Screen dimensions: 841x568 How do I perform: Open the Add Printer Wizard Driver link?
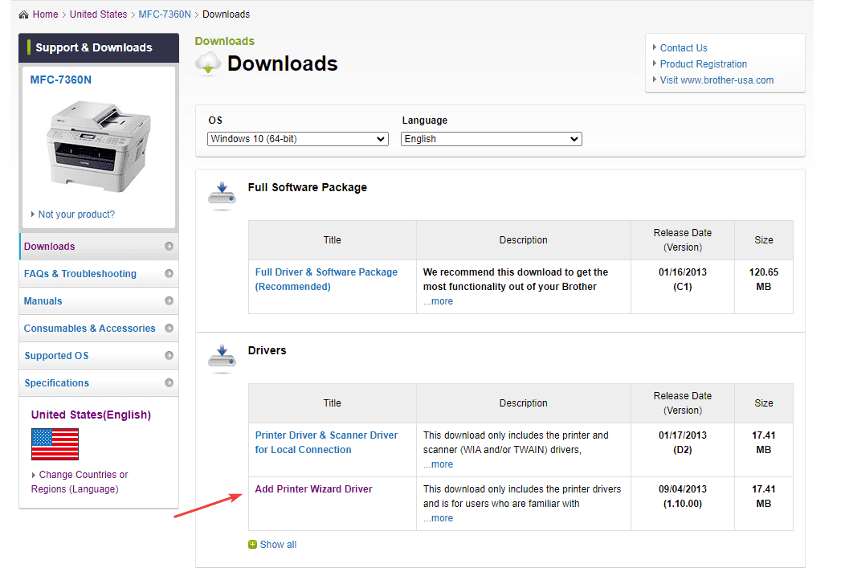point(313,489)
